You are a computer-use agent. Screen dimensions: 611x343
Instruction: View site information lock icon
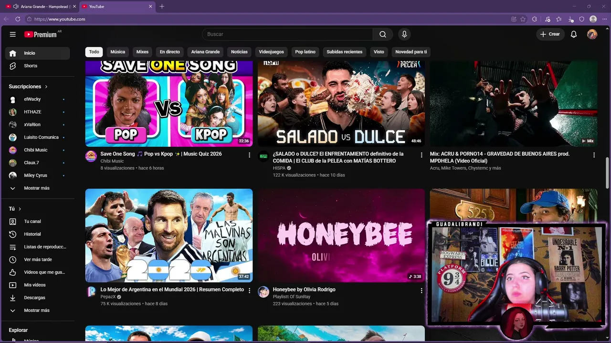point(29,19)
